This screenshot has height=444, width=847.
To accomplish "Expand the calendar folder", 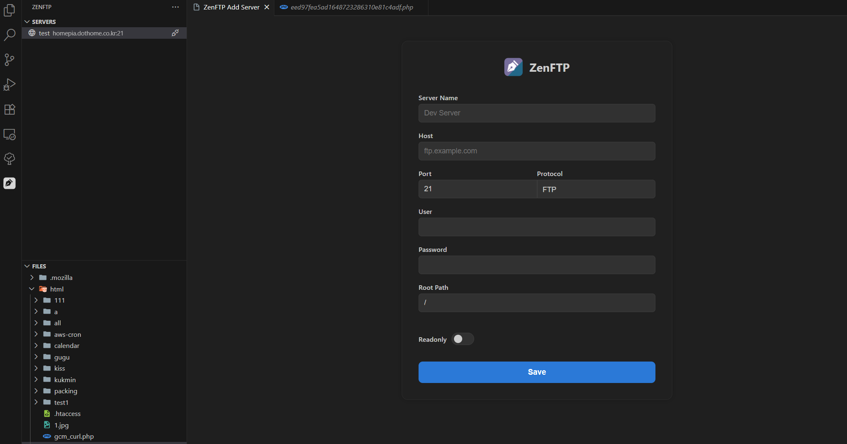I will 36,345.
